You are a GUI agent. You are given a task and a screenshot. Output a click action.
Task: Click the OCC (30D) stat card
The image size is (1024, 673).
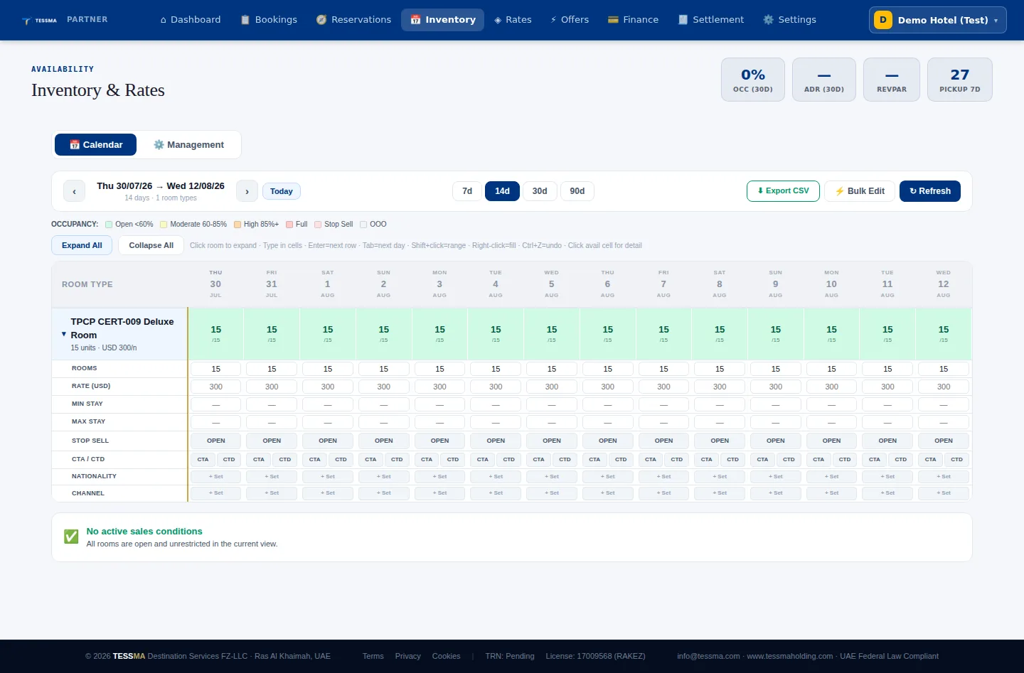(753, 80)
